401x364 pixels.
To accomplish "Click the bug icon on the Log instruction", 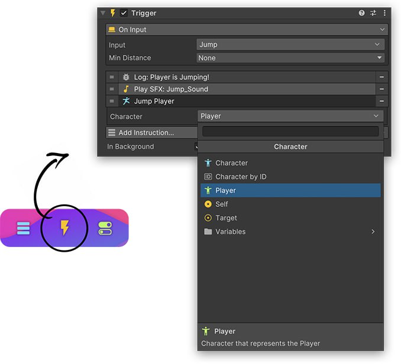I will pos(126,77).
